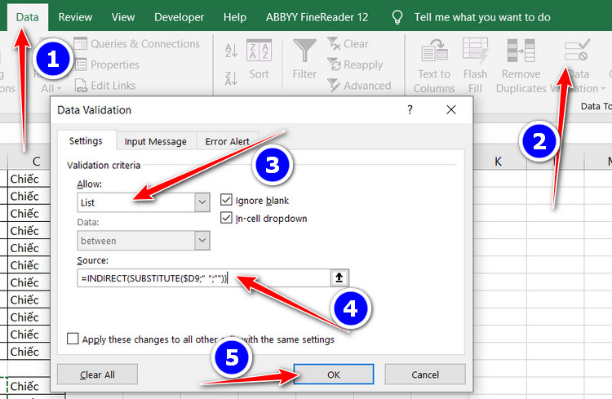Launch Text to Columns
The height and width of the screenshot is (399, 612).
tap(434, 66)
